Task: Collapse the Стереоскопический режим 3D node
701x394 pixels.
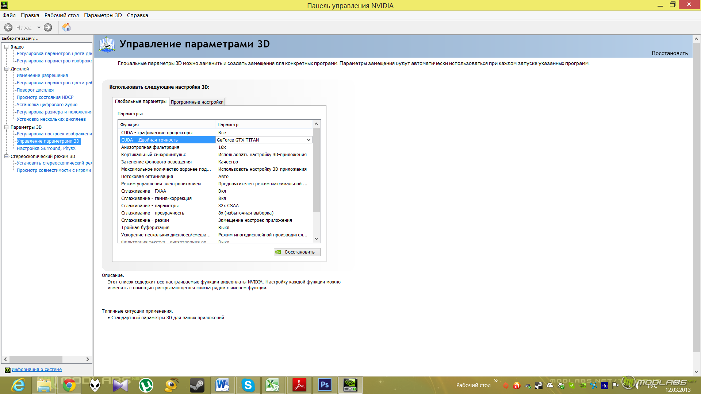Action: [6, 156]
